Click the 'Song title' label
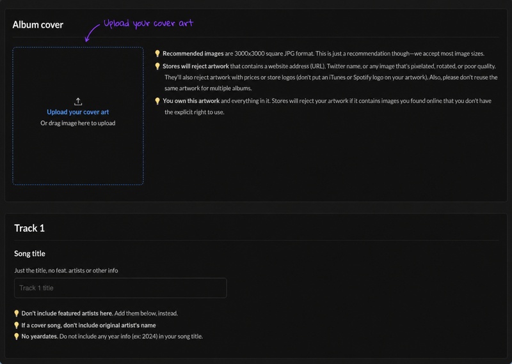 click(x=29, y=254)
